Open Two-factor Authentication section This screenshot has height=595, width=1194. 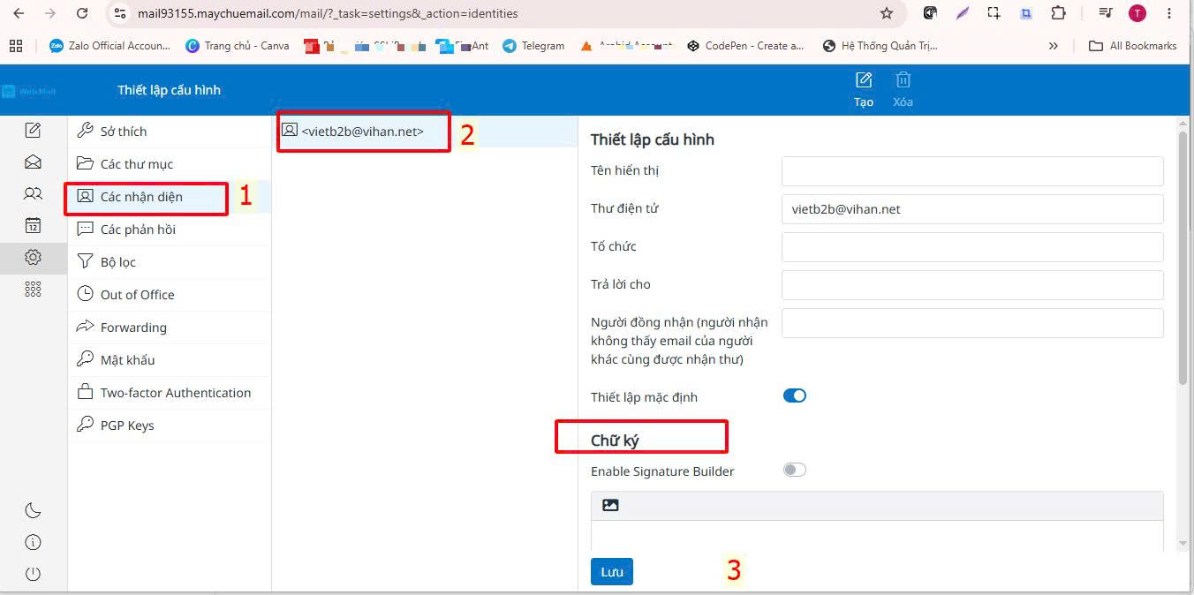tap(170, 393)
